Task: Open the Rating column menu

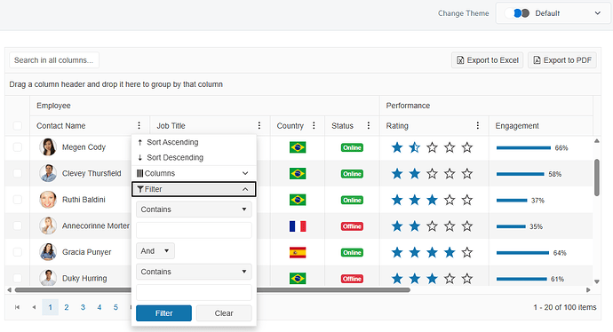Action: [477, 125]
